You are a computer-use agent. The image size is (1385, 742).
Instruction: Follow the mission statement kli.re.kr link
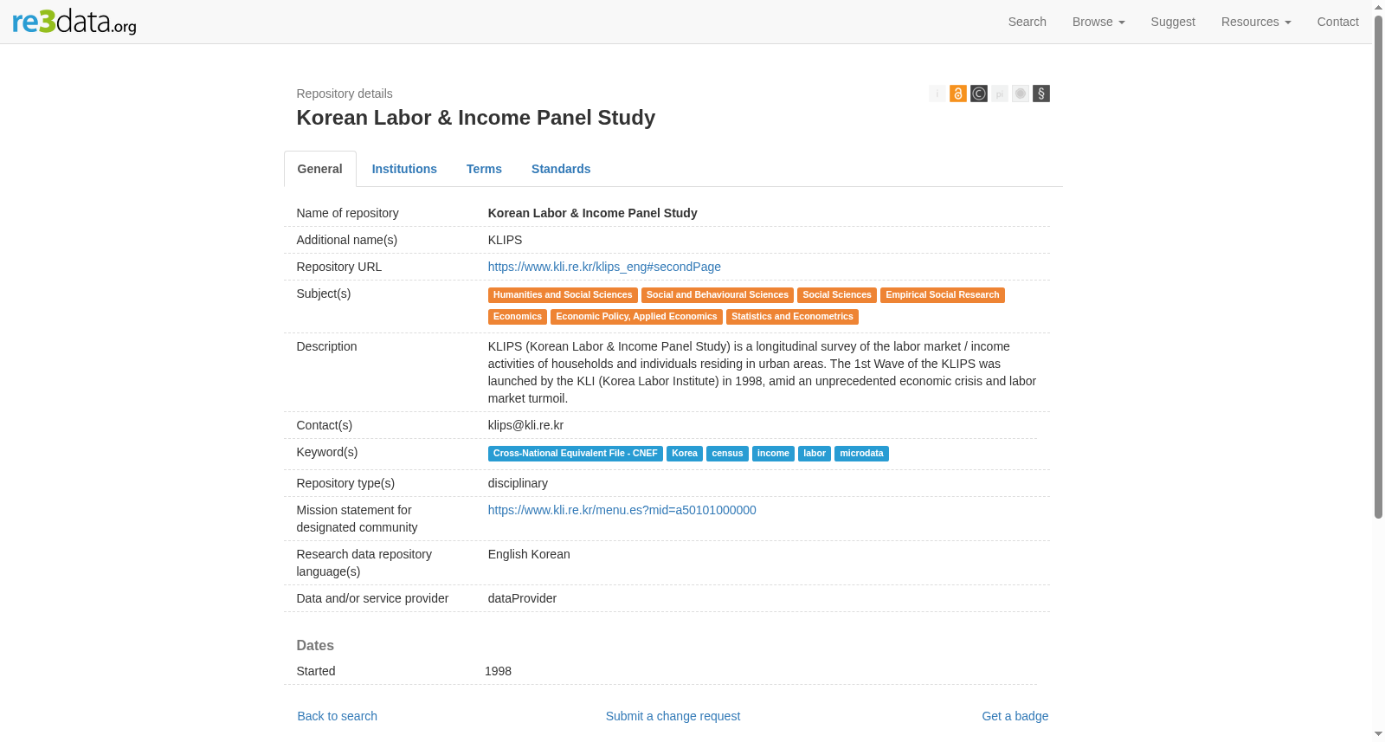tap(622, 510)
